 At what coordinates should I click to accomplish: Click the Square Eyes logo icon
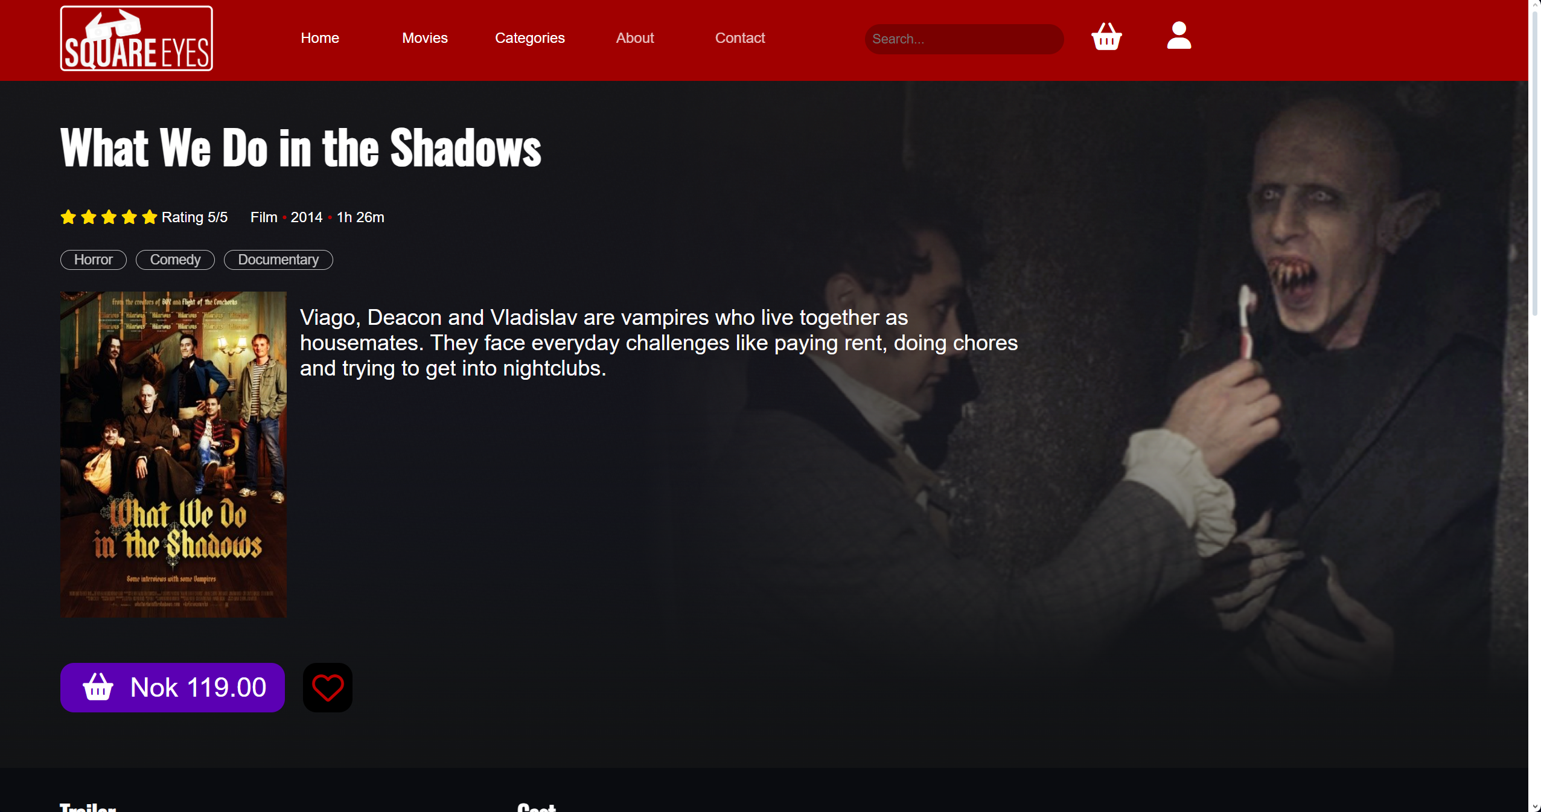136,37
